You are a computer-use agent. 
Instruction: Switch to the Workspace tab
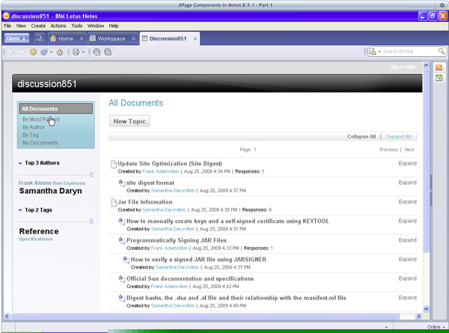pos(112,38)
